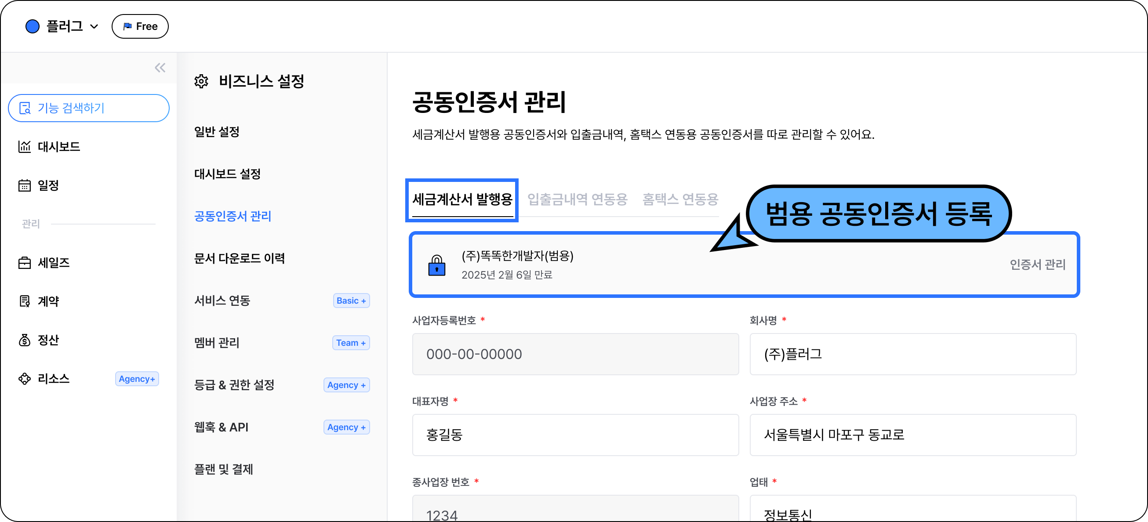Click the 인증서 관리 link
Screen dimensions: 1148x522
[x=1037, y=265]
